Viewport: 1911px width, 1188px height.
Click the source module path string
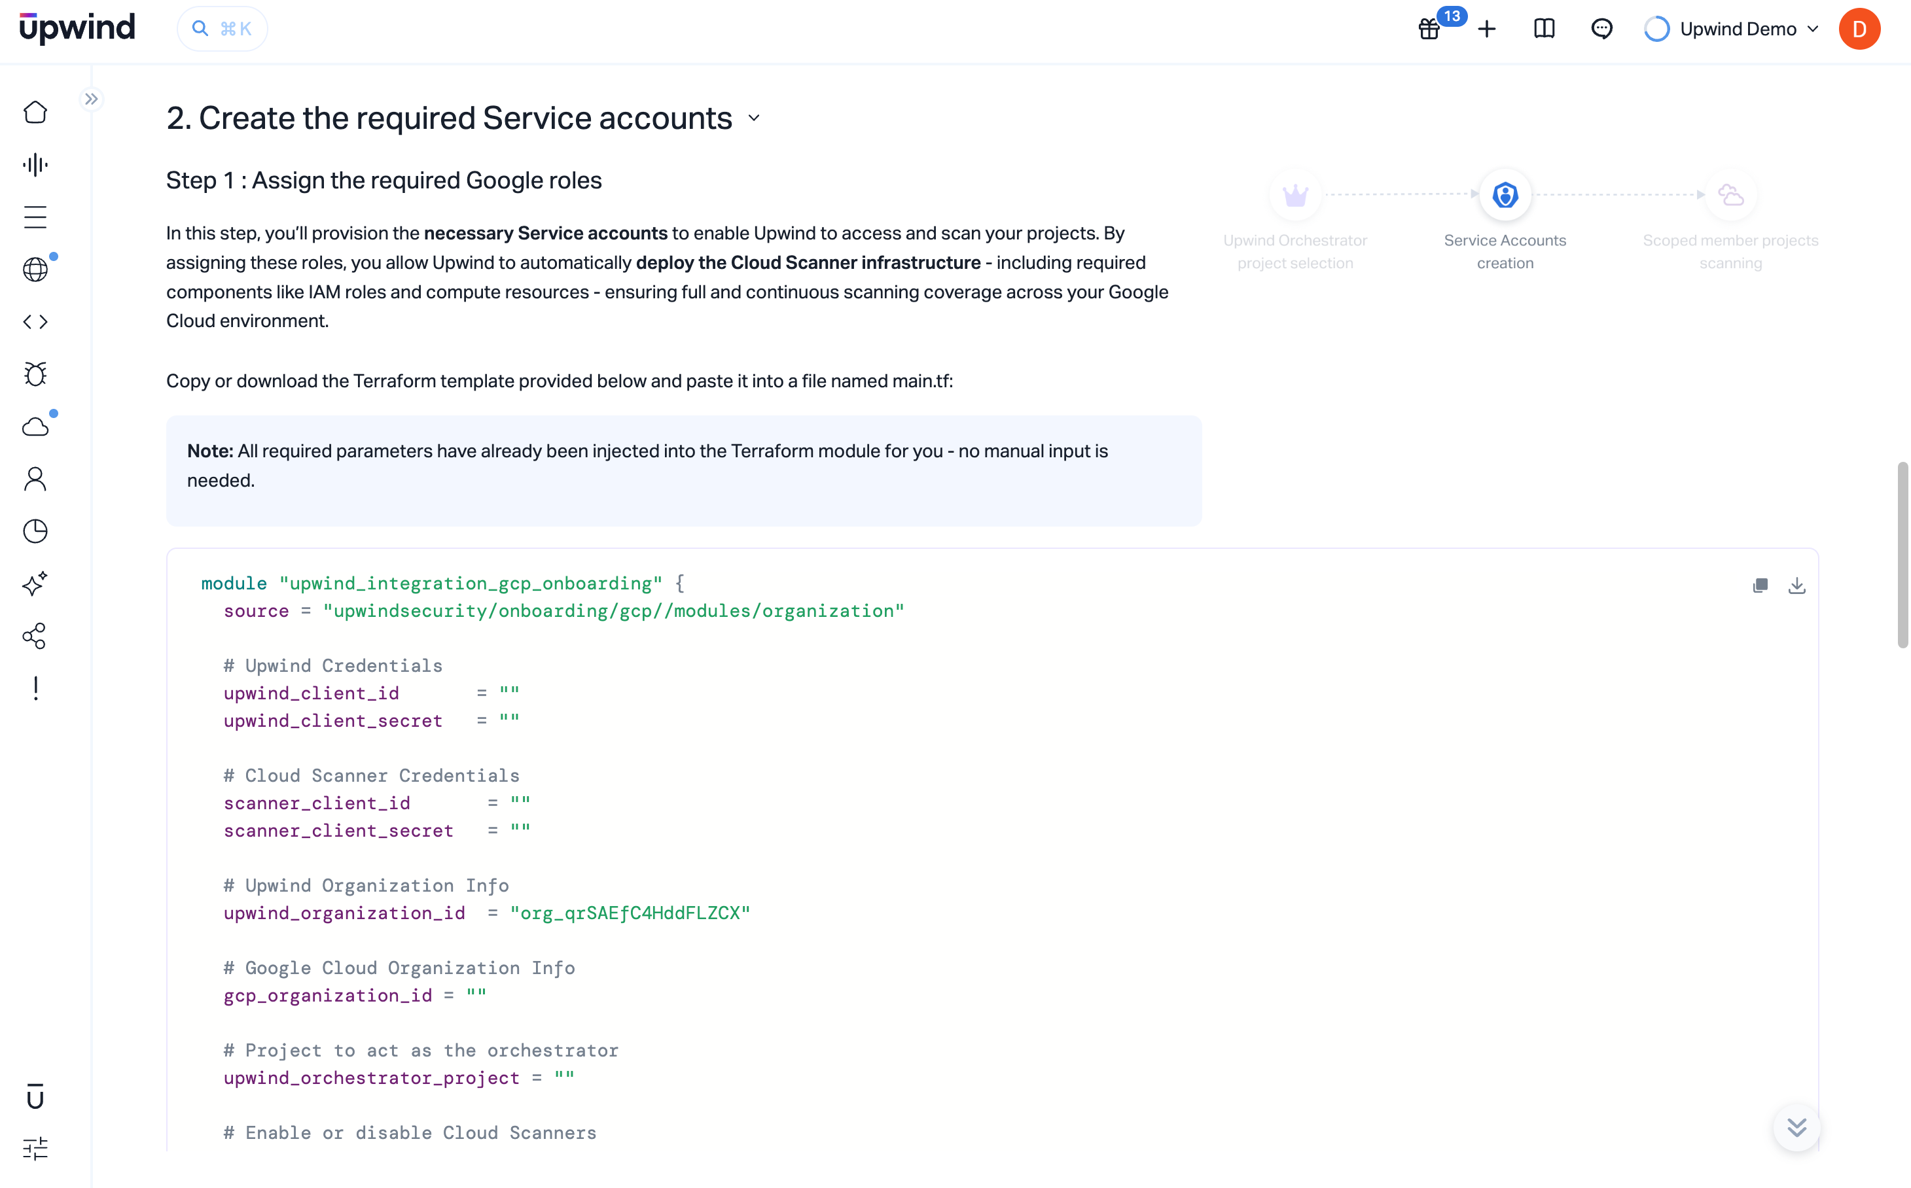tap(613, 610)
